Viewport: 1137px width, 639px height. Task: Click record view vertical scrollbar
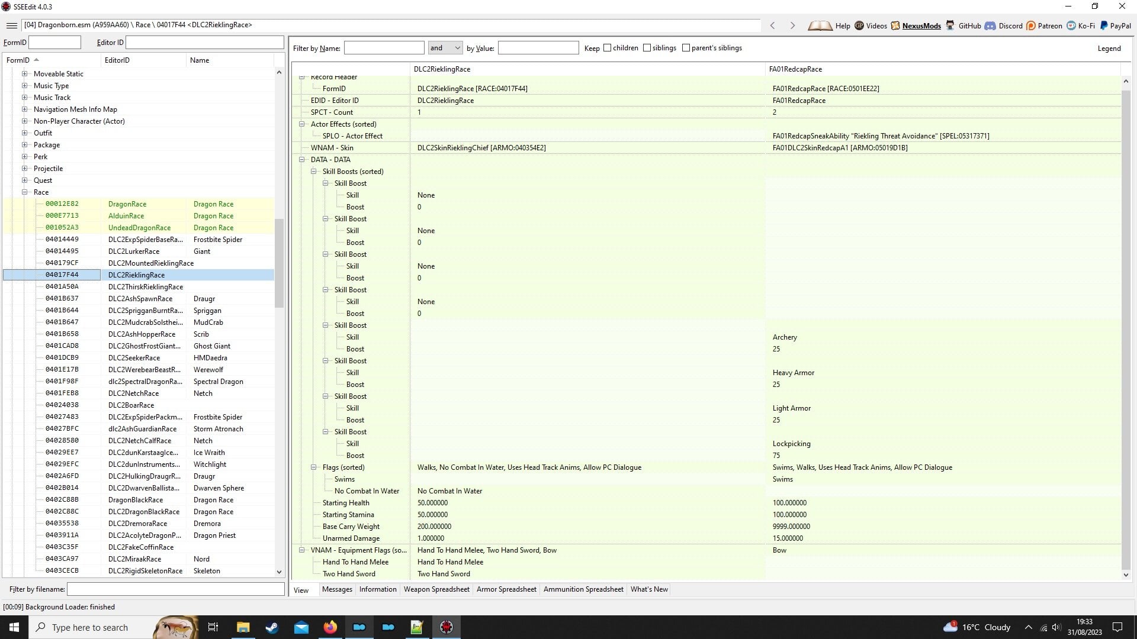(x=1126, y=328)
